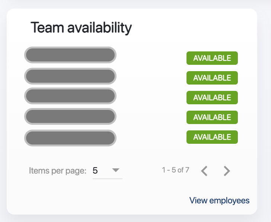Screen dimensions: 271x222
Task: Click the second AVAILABLE status badge
Action: pos(212,78)
